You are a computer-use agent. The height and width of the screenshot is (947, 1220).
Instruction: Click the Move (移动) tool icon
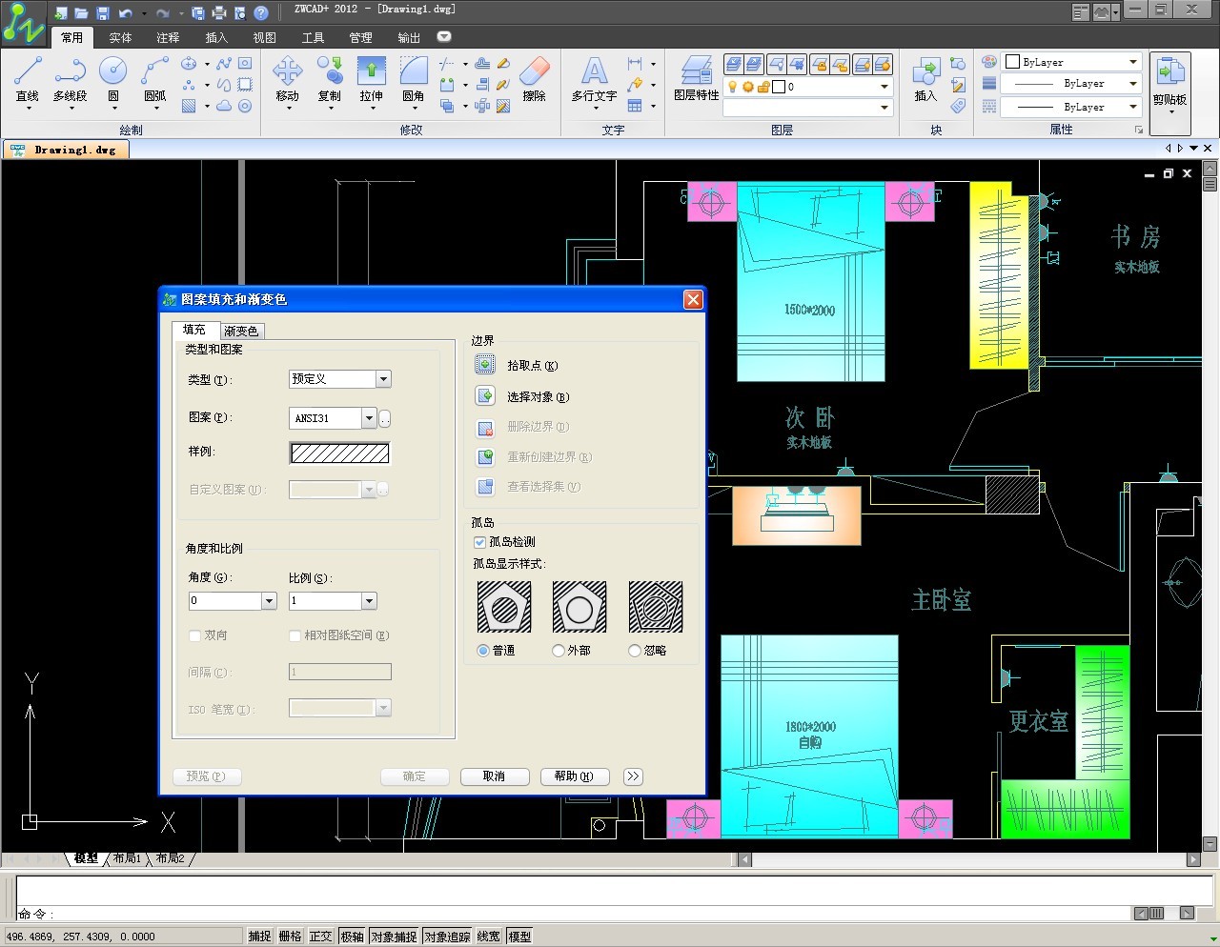tap(287, 72)
